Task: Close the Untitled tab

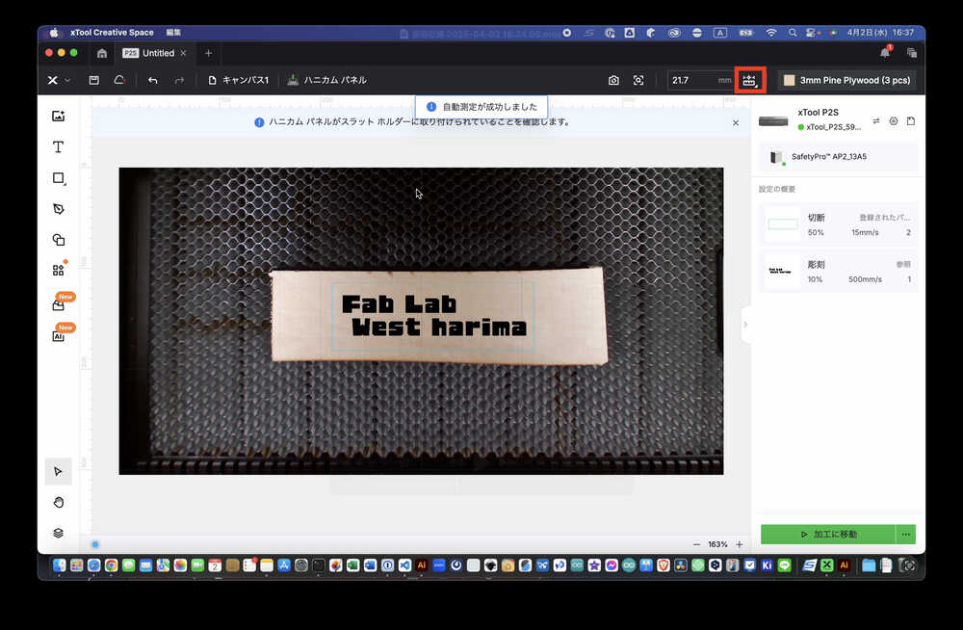Action: [x=183, y=54]
